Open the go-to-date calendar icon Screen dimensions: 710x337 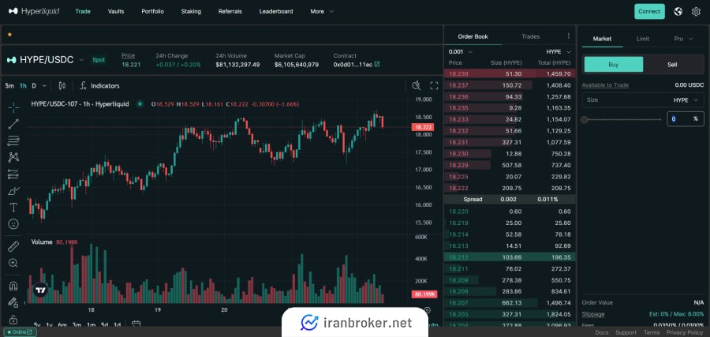[x=136, y=324]
